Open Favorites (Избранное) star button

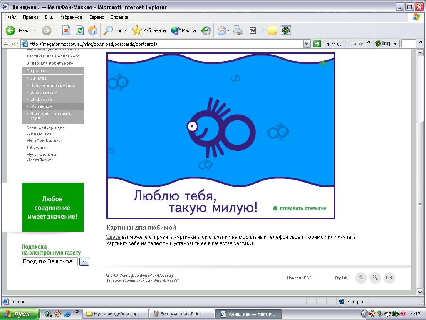click(149, 30)
